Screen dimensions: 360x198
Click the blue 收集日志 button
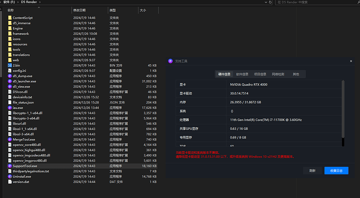337,170
